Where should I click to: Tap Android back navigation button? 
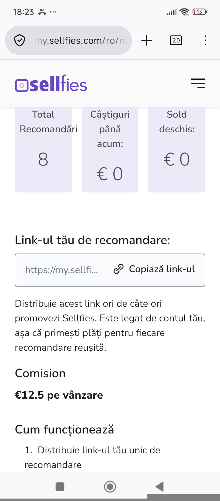pyautogui.click(x=159, y=486)
